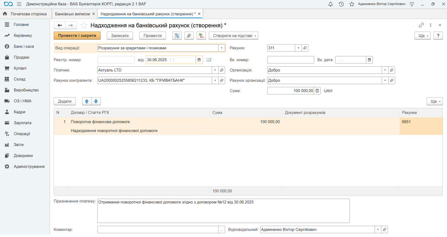Expand the Платник dropdown list

click(215, 70)
